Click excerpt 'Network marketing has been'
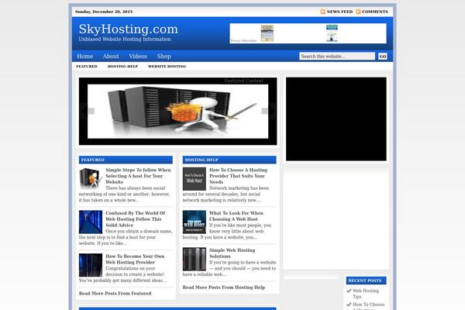465x310 pixels. [x=239, y=188]
